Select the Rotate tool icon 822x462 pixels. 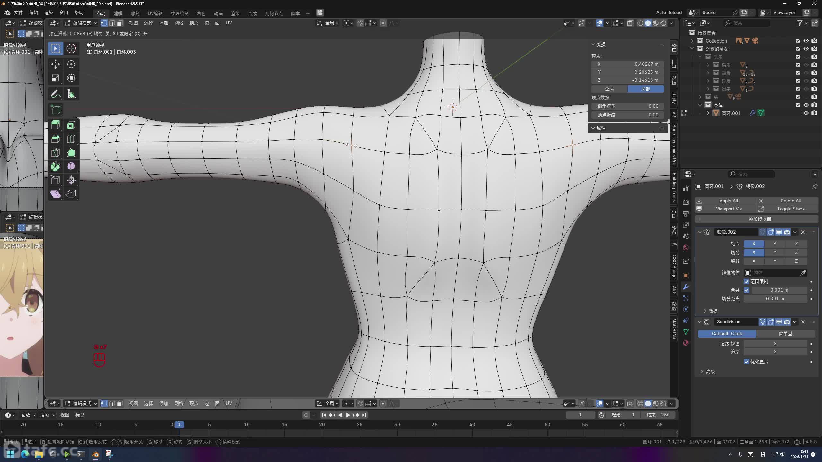point(71,64)
